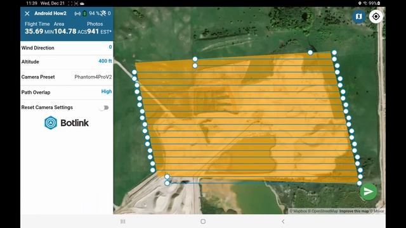Tap the green send mission button

pyautogui.click(x=368, y=191)
